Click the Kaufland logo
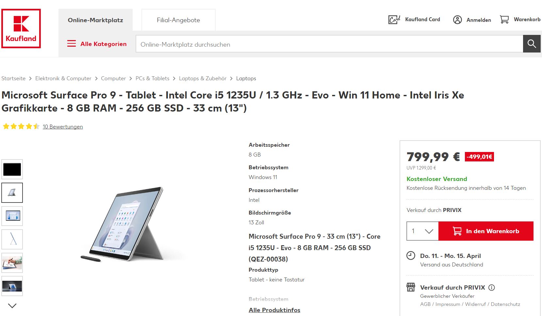Viewport: 542px width, 316px height. tap(21, 28)
